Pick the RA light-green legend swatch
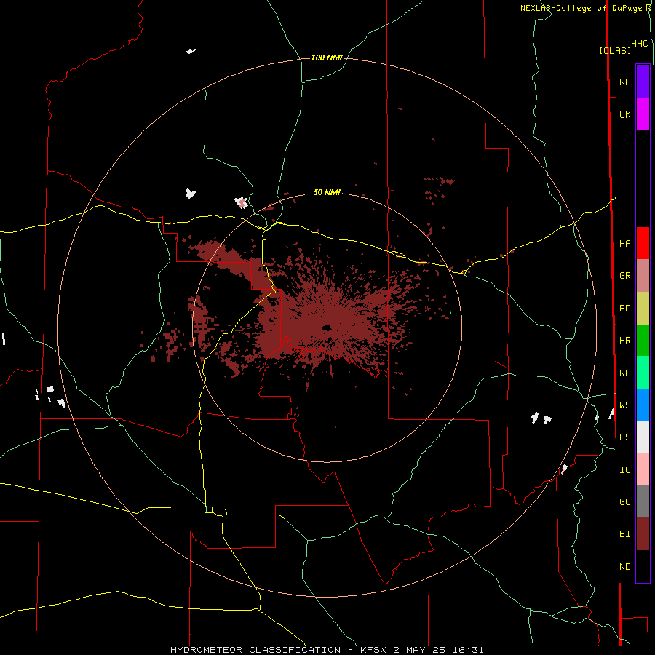This screenshot has width=655, height=655. (x=643, y=373)
